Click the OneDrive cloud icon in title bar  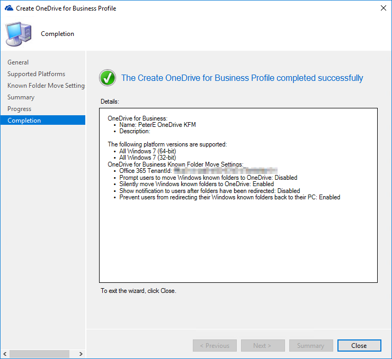(8, 8)
